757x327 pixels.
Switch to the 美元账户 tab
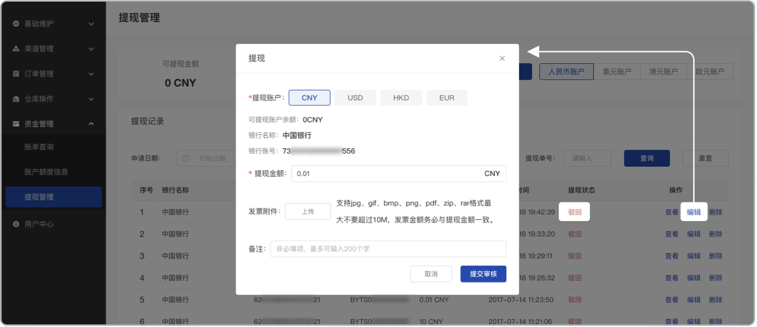click(616, 72)
